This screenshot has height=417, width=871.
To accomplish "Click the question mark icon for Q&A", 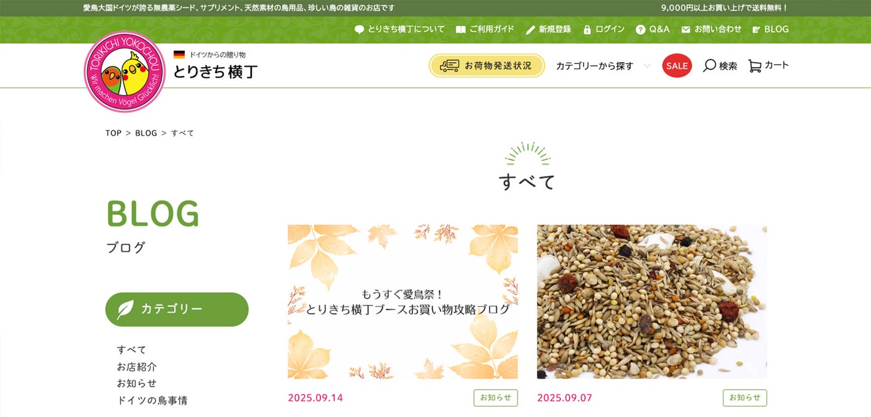I will coord(640,29).
